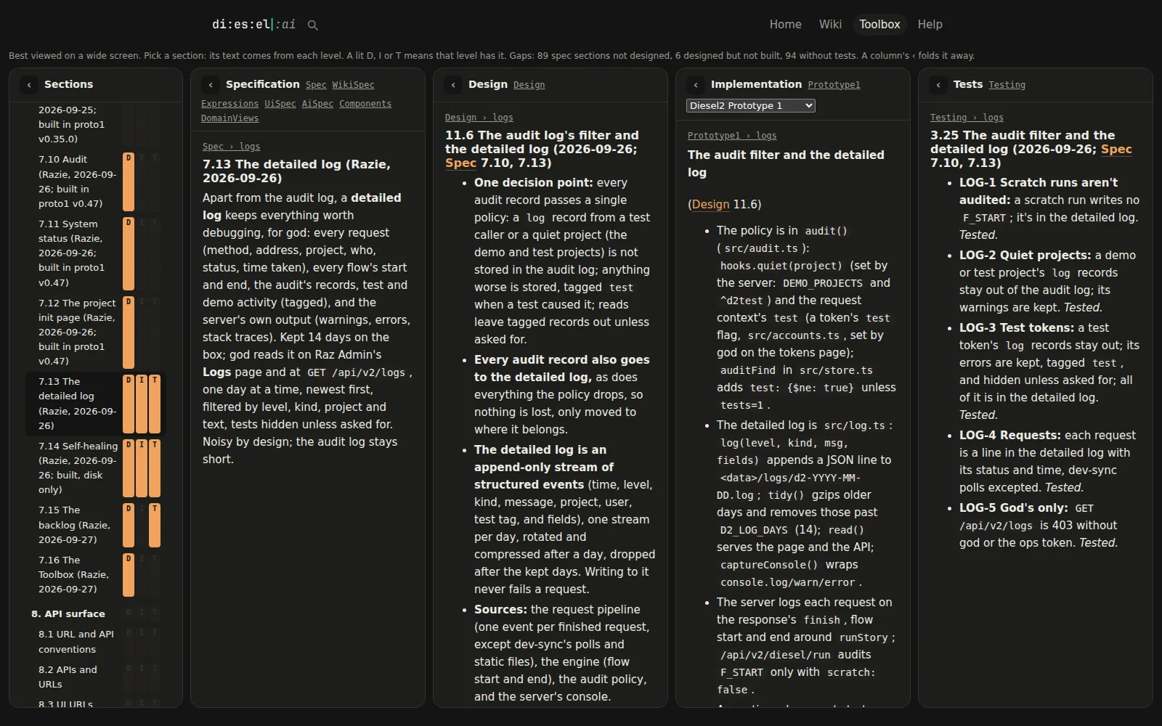Click the lit T bar of section 7.14 Self-healing
This screenshot has width=1162, height=726.
155,468
